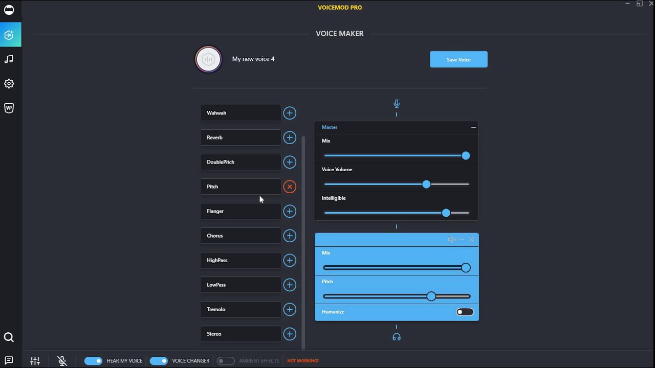Image resolution: width=655 pixels, height=368 pixels.
Task: Select the LowPass effect label
Action: point(241,285)
